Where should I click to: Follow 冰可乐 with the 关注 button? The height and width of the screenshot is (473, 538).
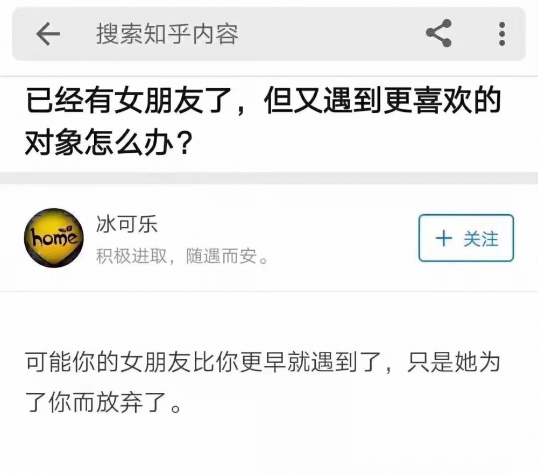point(466,238)
